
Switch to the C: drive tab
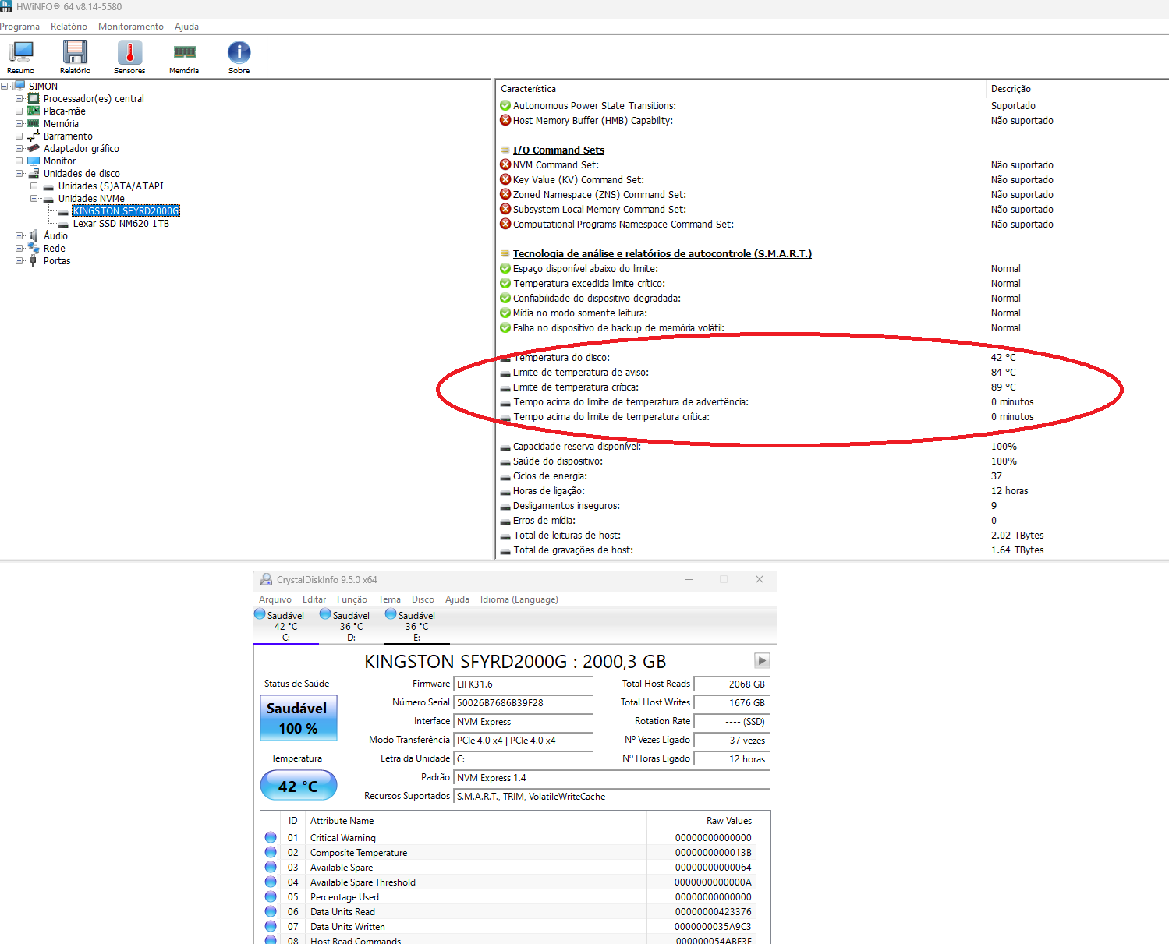(x=285, y=626)
